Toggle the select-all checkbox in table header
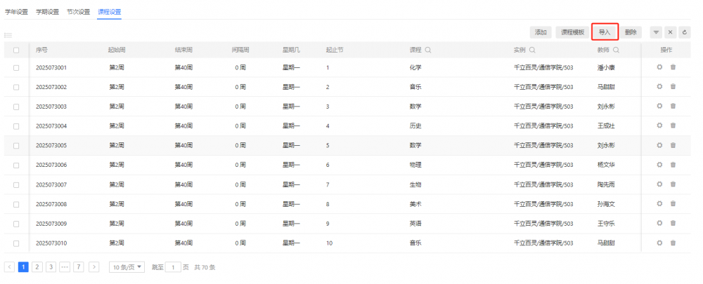This screenshot has height=284, width=703. click(x=16, y=50)
